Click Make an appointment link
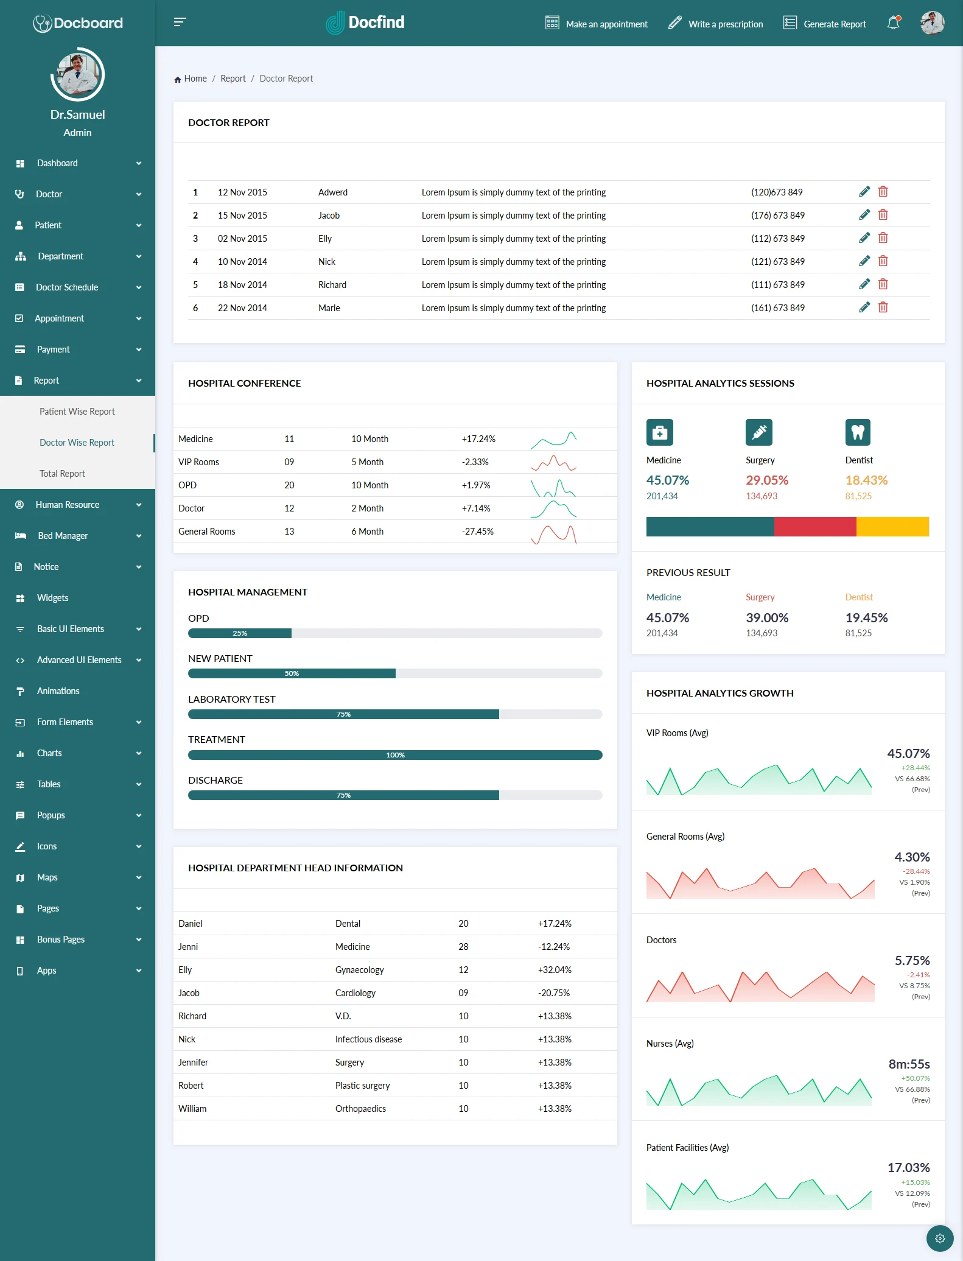The width and height of the screenshot is (963, 1261). coord(597,24)
